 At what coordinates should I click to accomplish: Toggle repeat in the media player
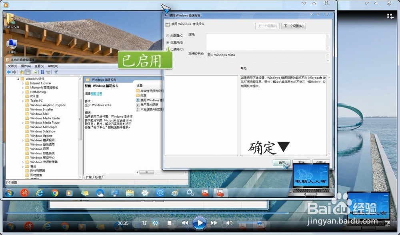click(155, 223)
